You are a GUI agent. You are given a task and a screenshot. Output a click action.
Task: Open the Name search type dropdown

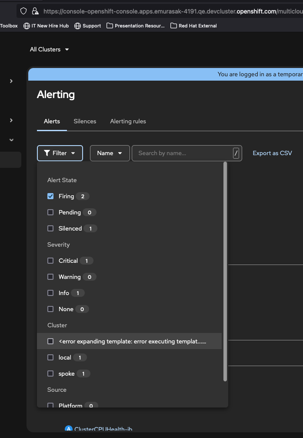pos(110,153)
